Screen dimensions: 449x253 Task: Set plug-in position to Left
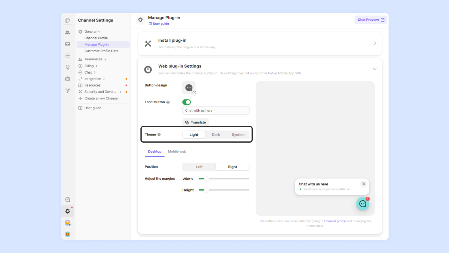click(199, 167)
